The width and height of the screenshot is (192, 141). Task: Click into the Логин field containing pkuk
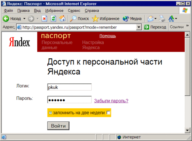click(70, 87)
